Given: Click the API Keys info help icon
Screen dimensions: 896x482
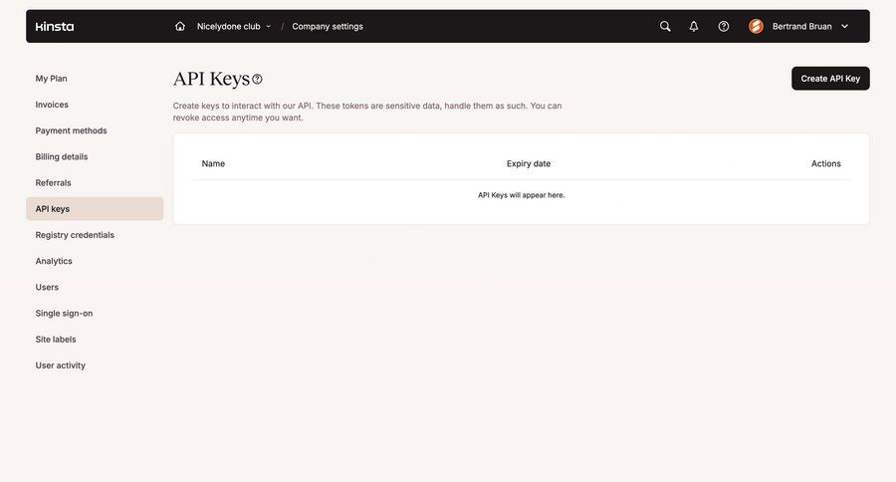Looking at the screenshot, I should coord(257,79).
